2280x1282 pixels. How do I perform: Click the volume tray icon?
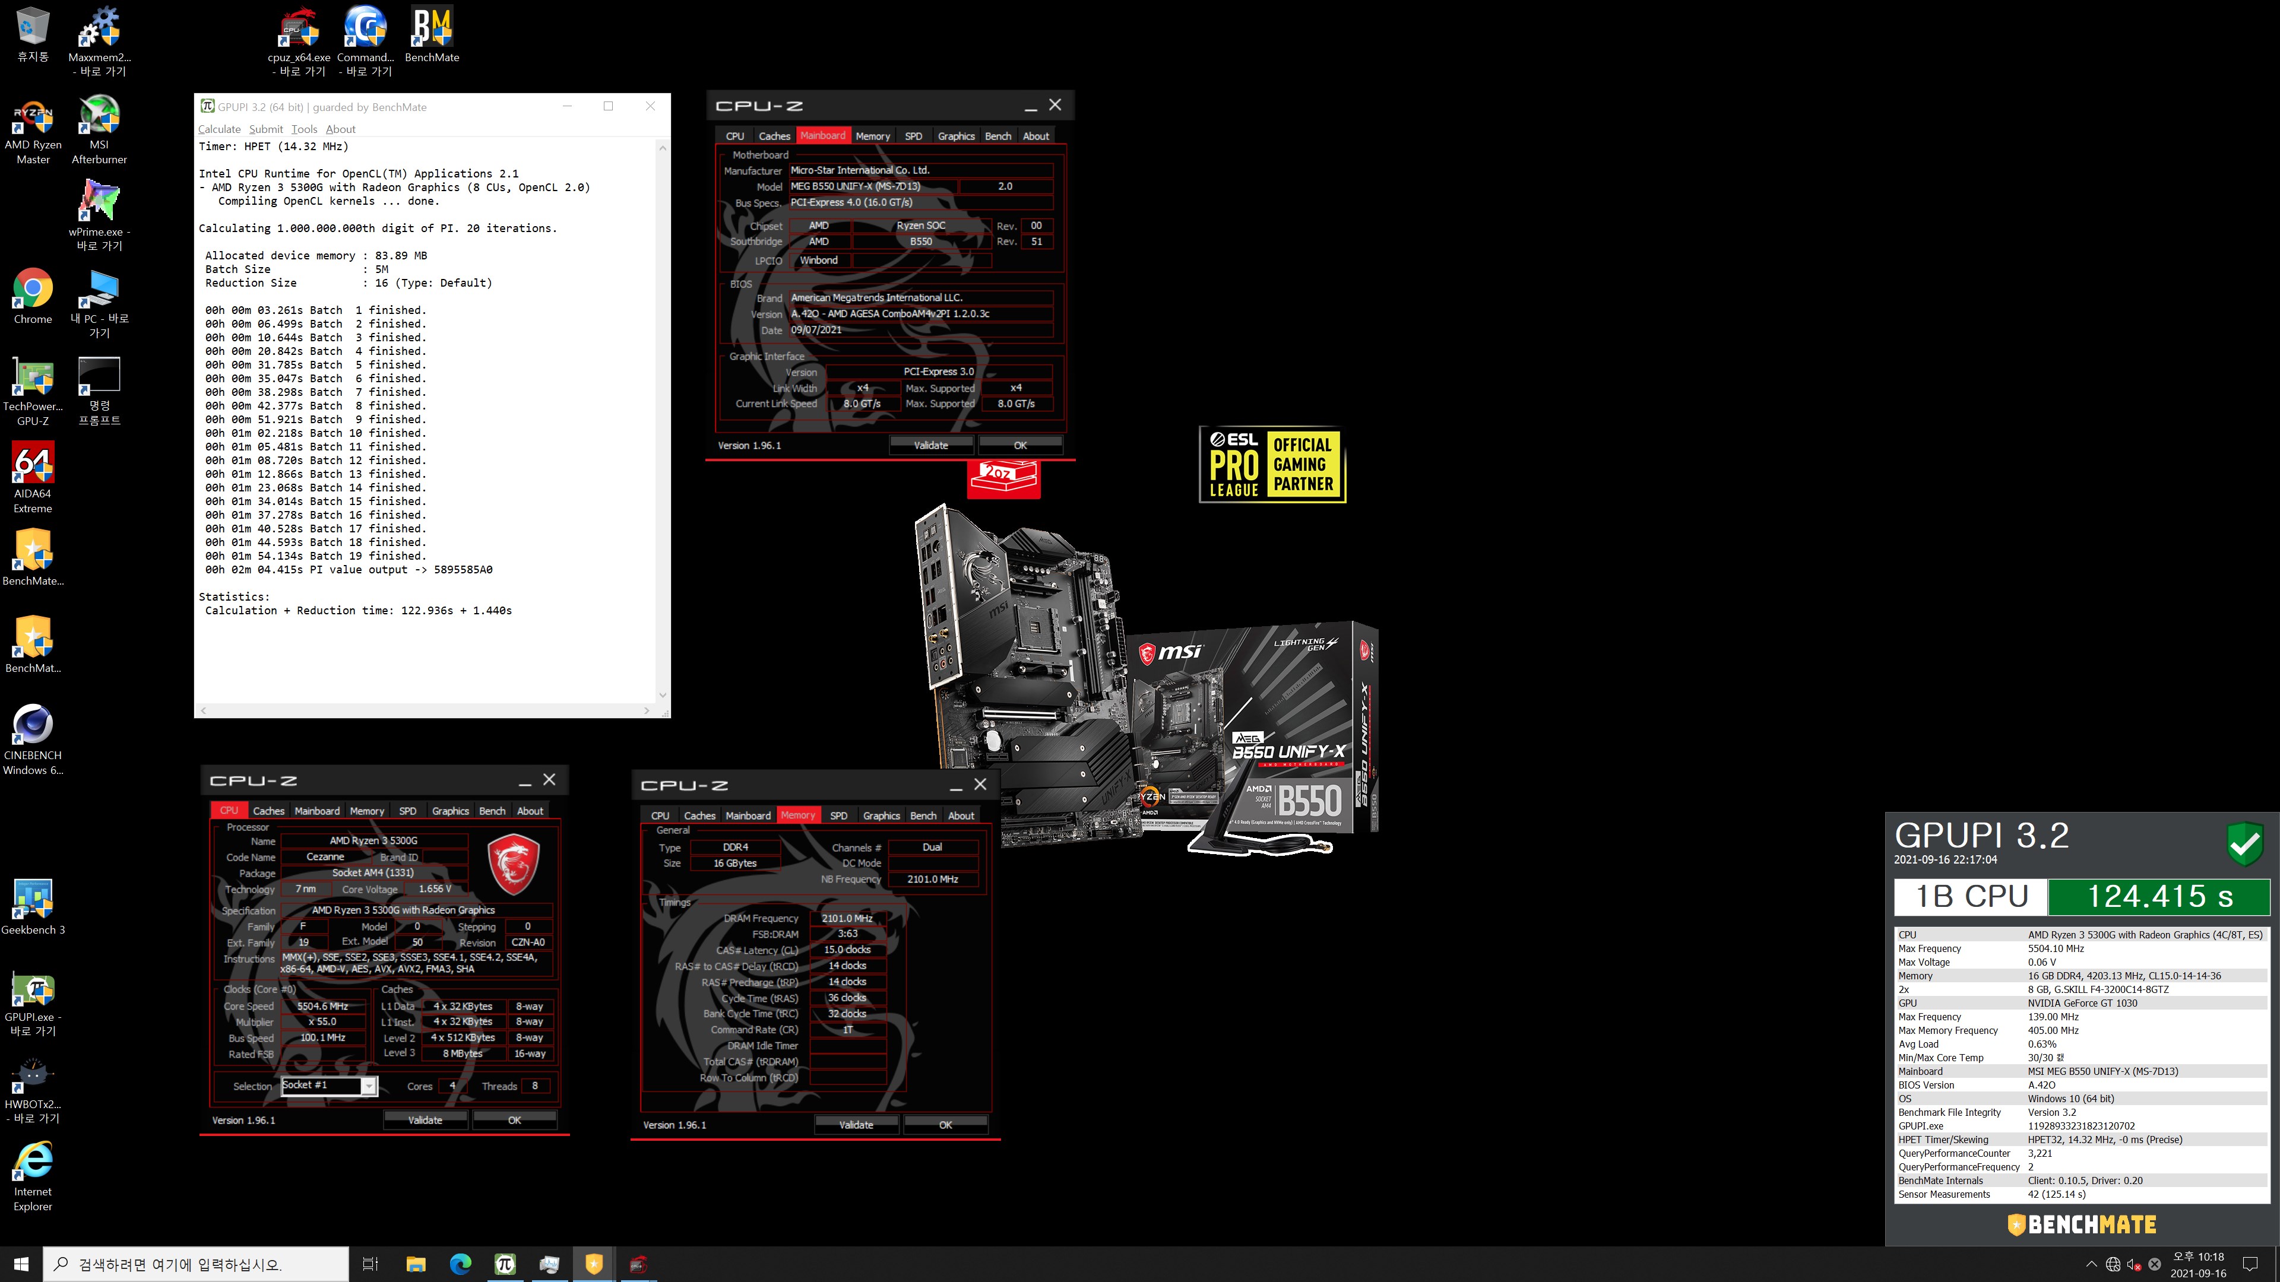(2134, 1264)
